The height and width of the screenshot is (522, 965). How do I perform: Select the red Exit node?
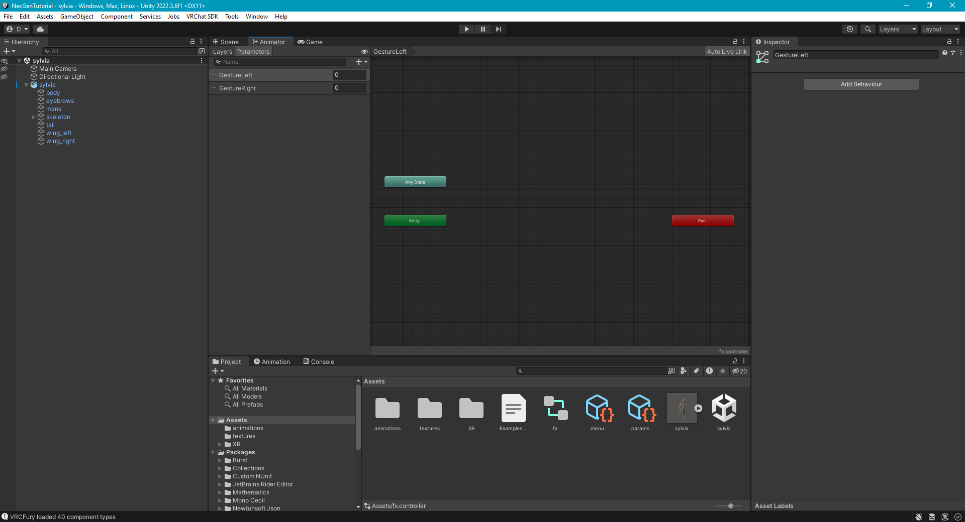(x=703, y=220)
